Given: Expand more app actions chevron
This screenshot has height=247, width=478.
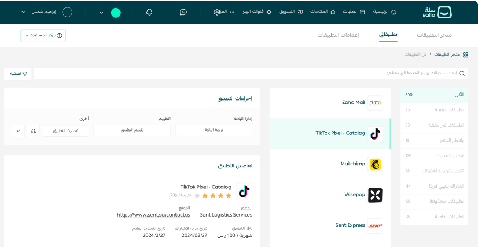Looking at the screenshot, I should tap(18, 131).
